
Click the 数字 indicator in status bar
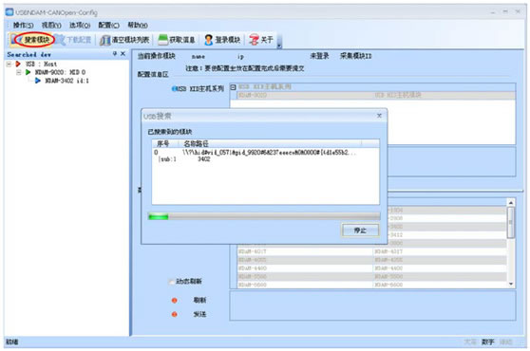tap(488, 342)
